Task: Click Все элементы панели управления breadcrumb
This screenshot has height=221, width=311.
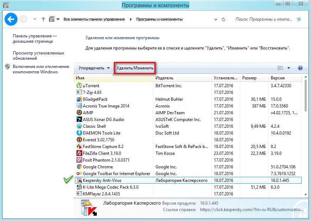Action: pos(94,19)
